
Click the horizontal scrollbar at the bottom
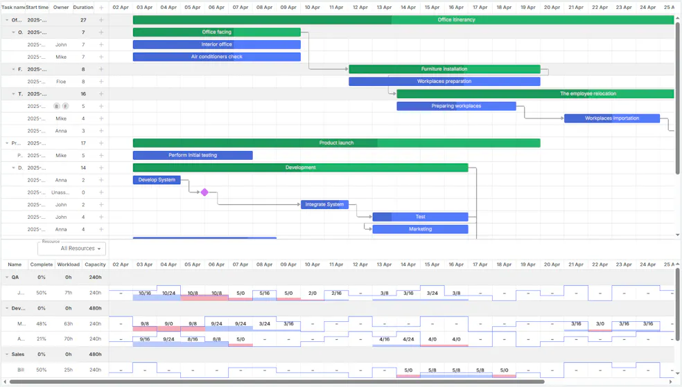(x=277, y=381)
